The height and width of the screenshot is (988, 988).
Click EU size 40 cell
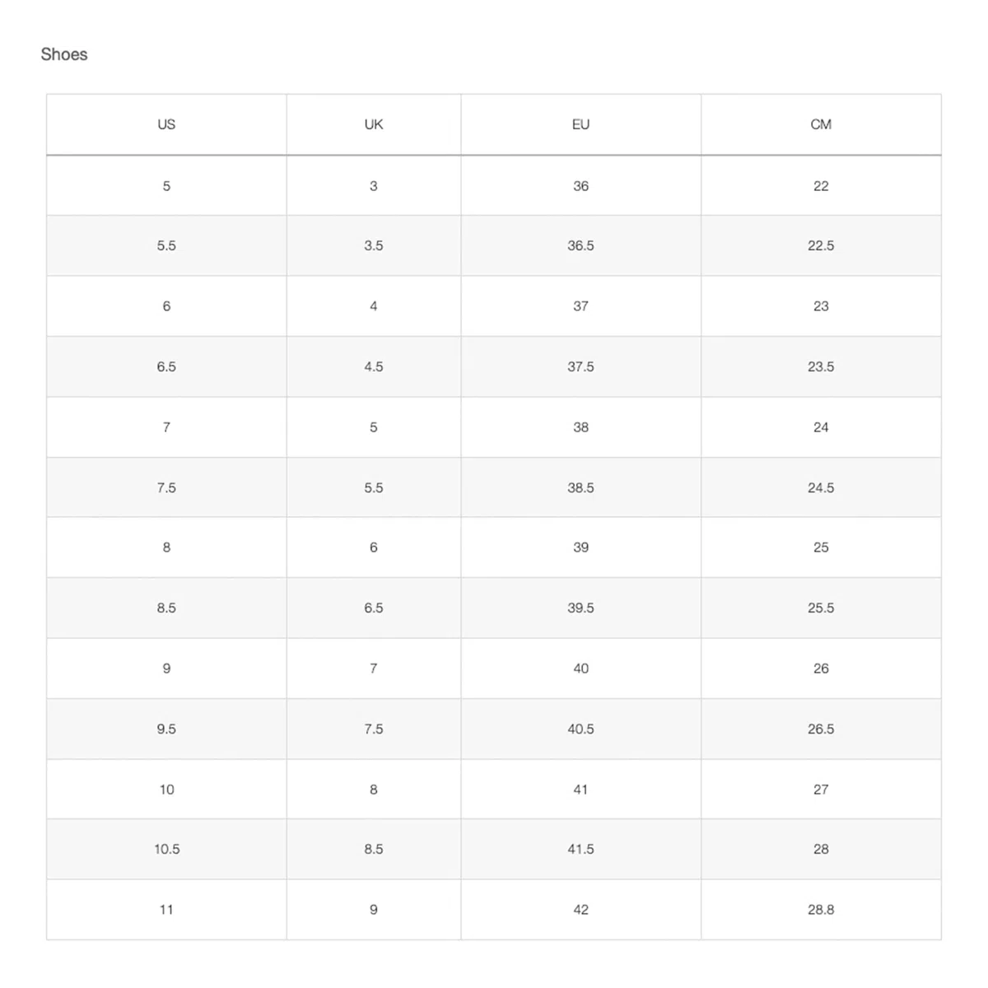tap(581, 669)
